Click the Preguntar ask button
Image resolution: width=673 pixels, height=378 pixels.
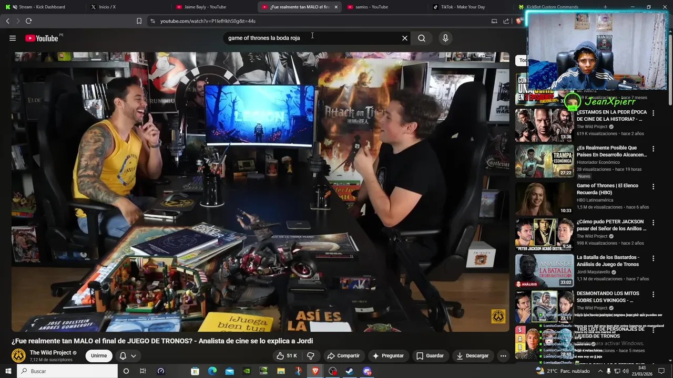389,355
